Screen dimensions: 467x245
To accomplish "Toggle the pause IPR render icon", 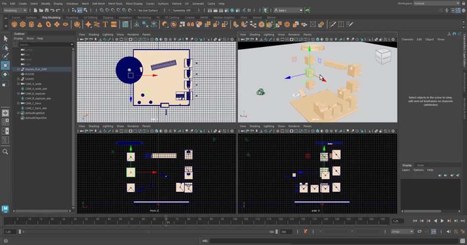I will click(x=249, y=10).
